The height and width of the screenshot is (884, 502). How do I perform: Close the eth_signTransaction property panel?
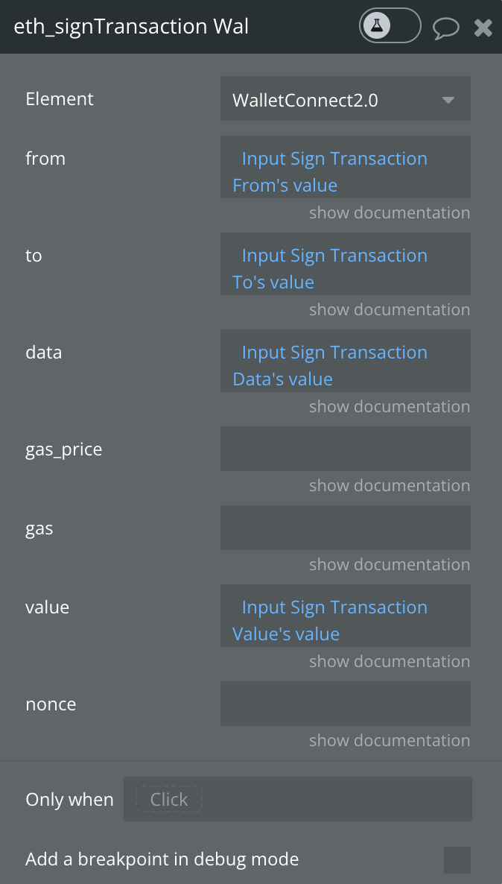483,27
